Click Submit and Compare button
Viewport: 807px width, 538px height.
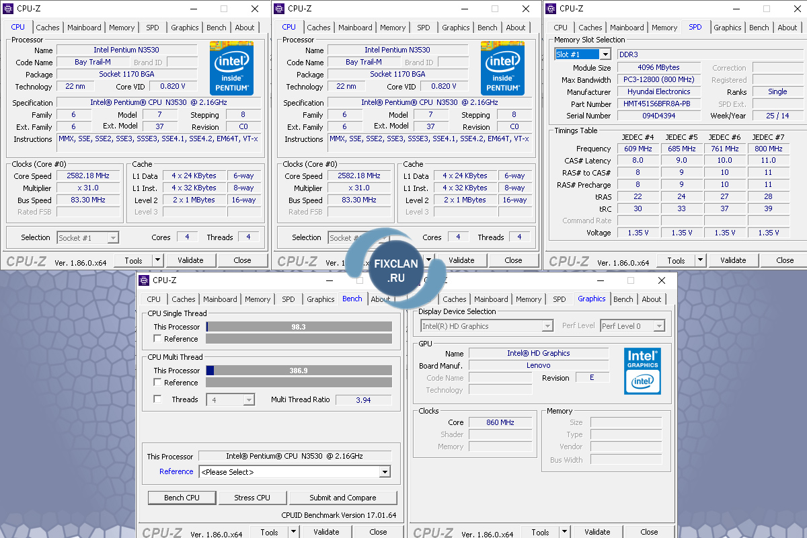pyautogui.click(x=343, y=498)
